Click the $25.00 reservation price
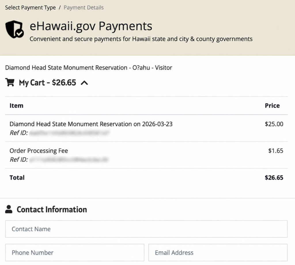 pos(274,124)
